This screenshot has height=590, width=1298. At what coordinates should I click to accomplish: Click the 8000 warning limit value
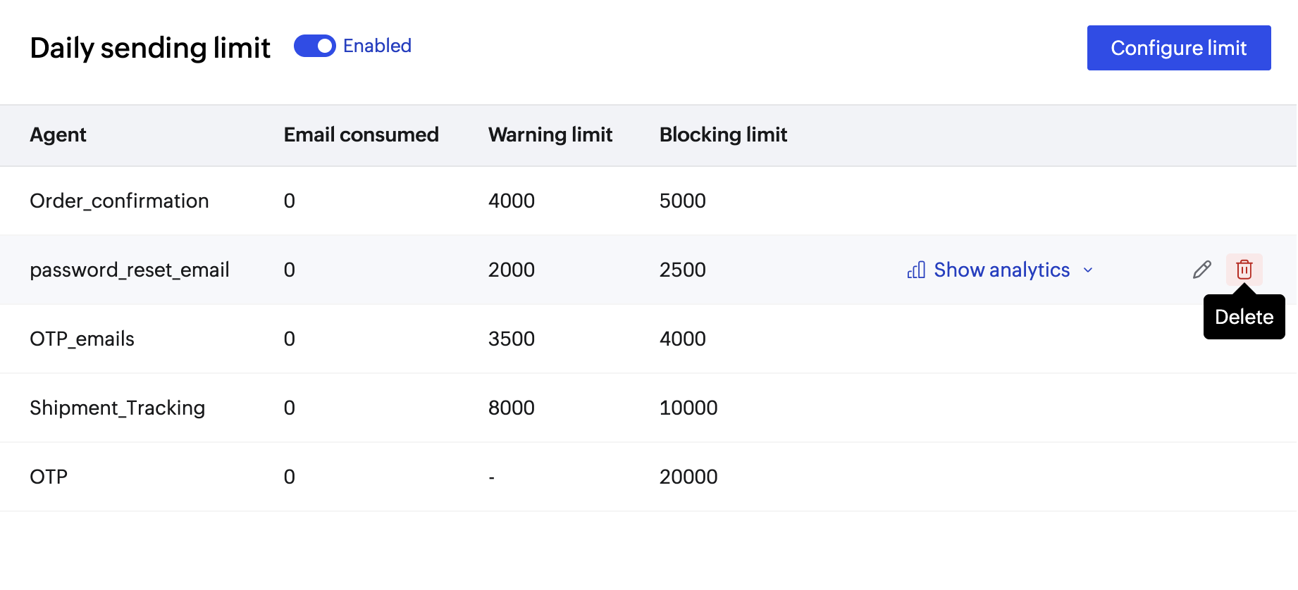click(x=511, y=408)
